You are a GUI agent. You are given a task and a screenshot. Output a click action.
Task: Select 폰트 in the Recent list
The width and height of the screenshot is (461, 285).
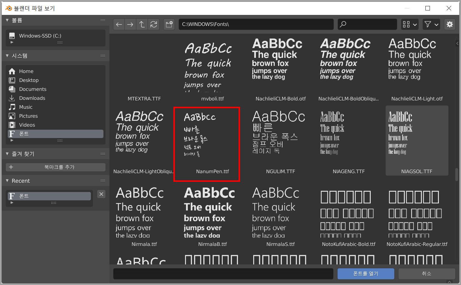pos(49,196)
